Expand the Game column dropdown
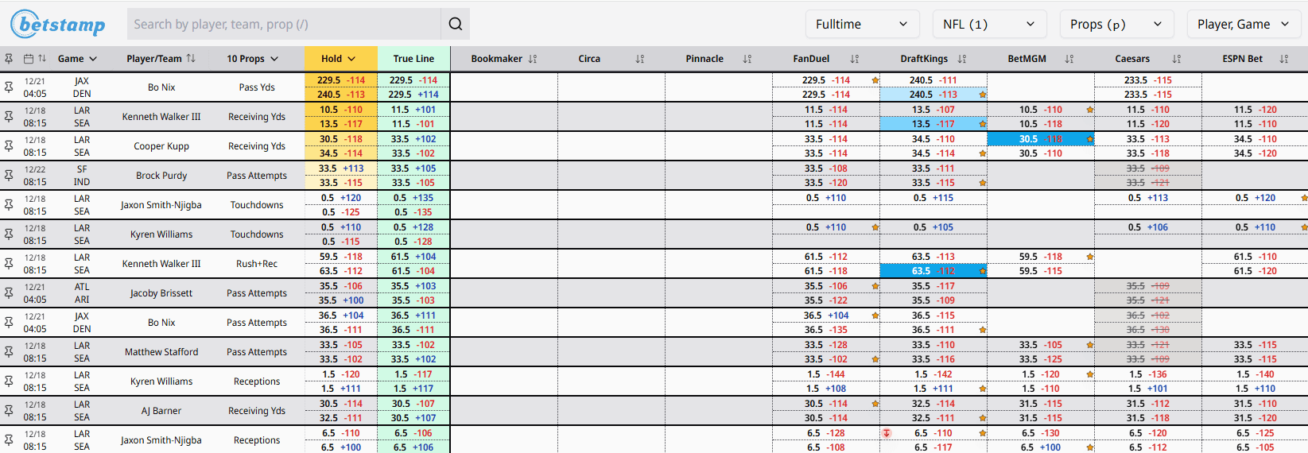Viewport: 1308px width, 453px height. 77,59
